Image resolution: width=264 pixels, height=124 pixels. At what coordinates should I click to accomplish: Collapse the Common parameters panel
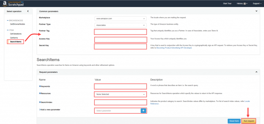257,11
